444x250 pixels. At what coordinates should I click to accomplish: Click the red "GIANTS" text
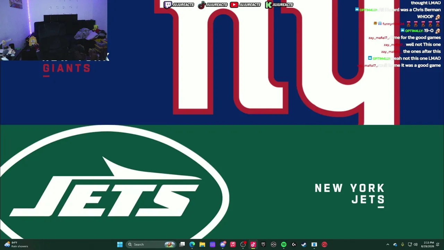(67, 68)
